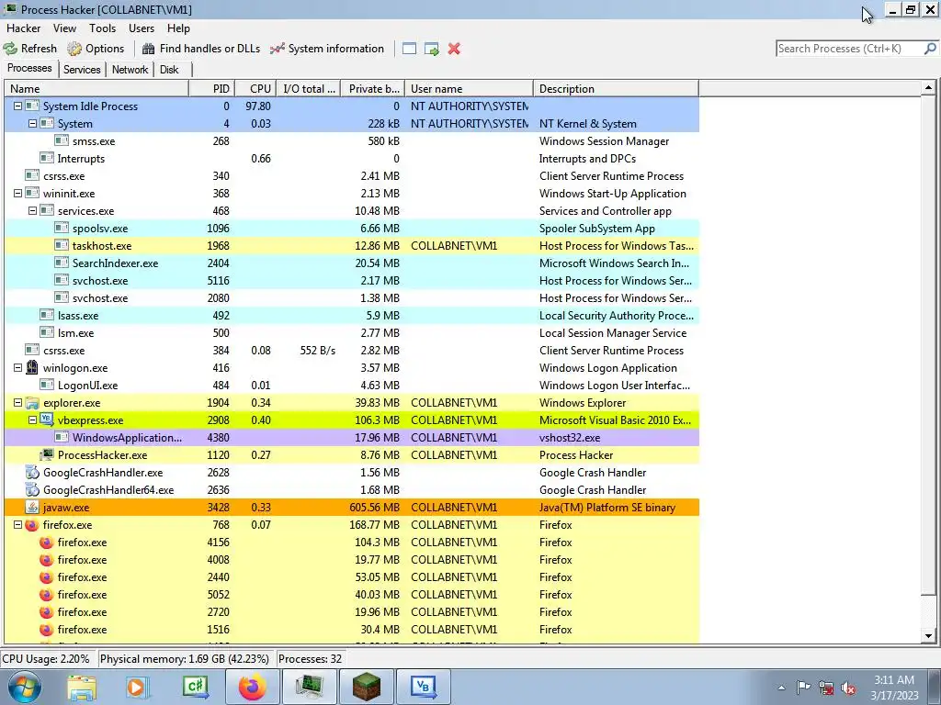
Task: Click the scrollbar up arrow
Action: 928,88
